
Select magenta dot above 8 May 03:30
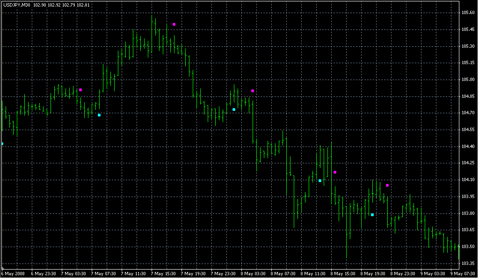(253, 91)
